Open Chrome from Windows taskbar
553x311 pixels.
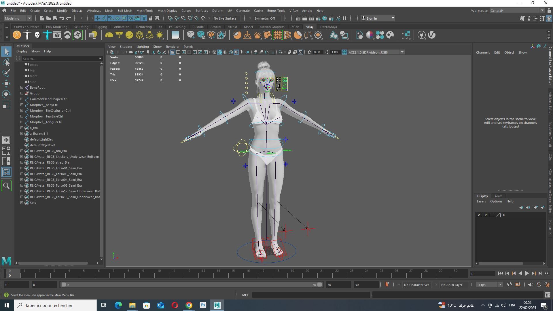click(189, 305)
